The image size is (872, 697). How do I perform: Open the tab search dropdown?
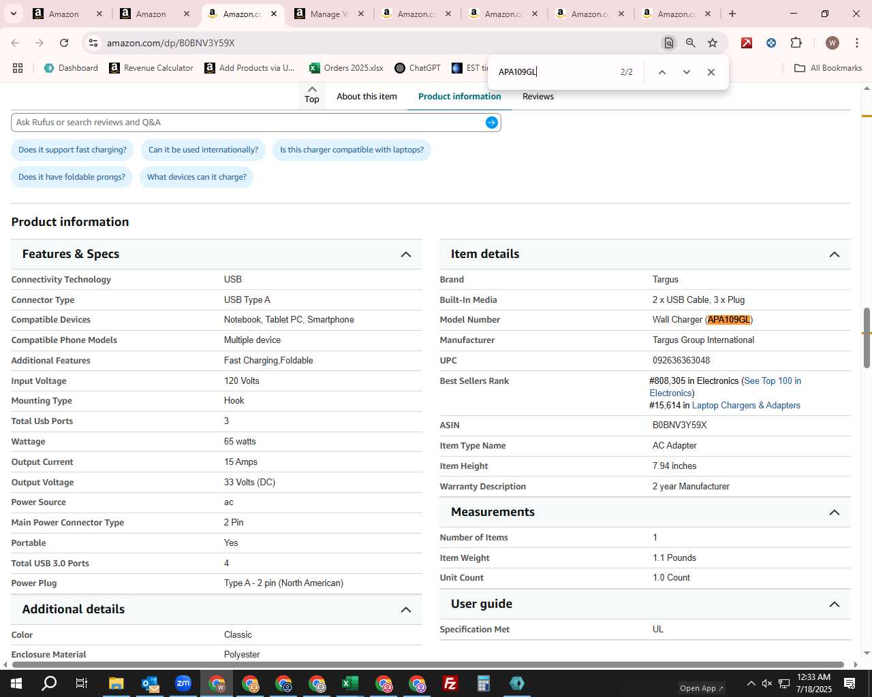click(x=13, y=14)
